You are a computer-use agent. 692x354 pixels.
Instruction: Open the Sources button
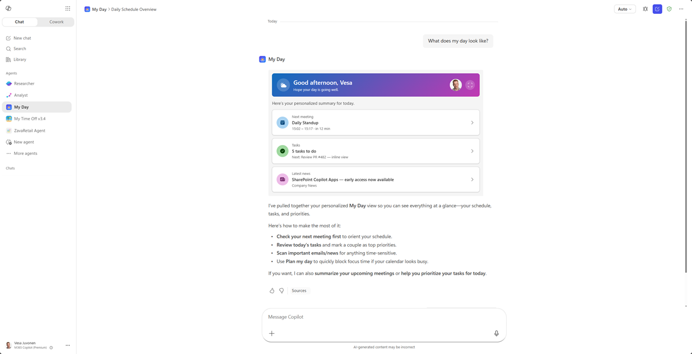[299, 291]
